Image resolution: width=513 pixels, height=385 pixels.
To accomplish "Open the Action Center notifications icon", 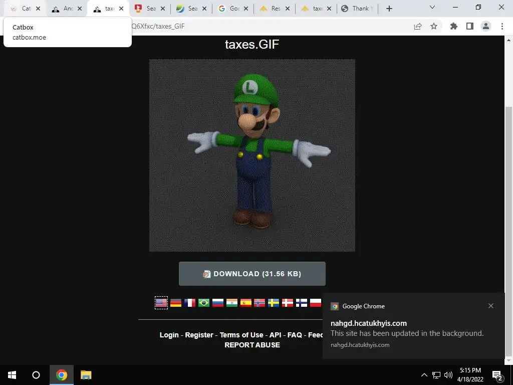I will click(497, 375).
